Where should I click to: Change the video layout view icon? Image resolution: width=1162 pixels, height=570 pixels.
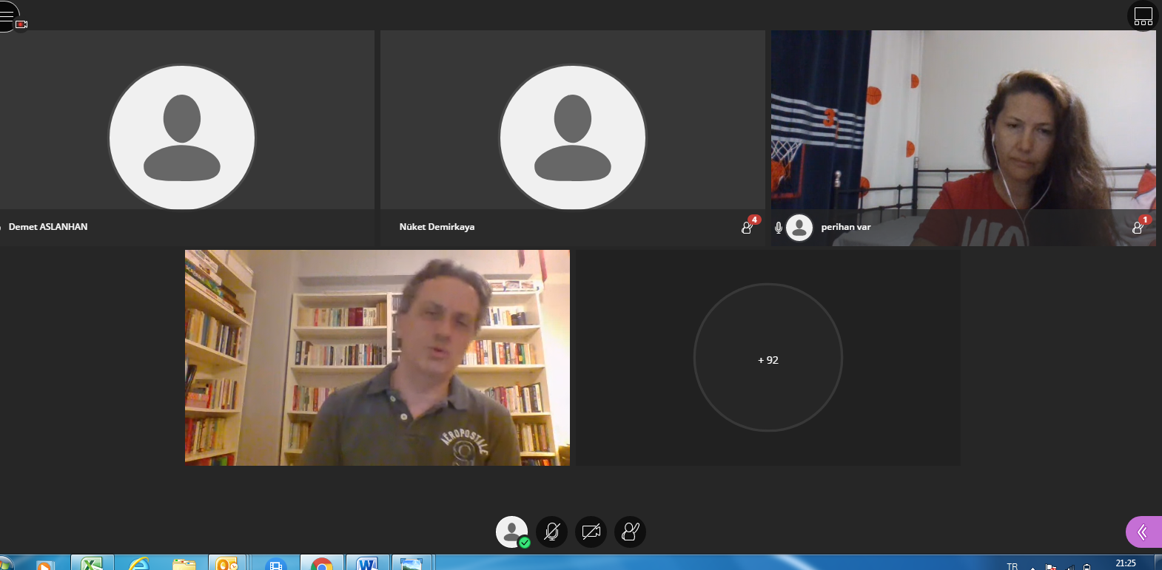pyautogui.click(x=1143, y=16)
